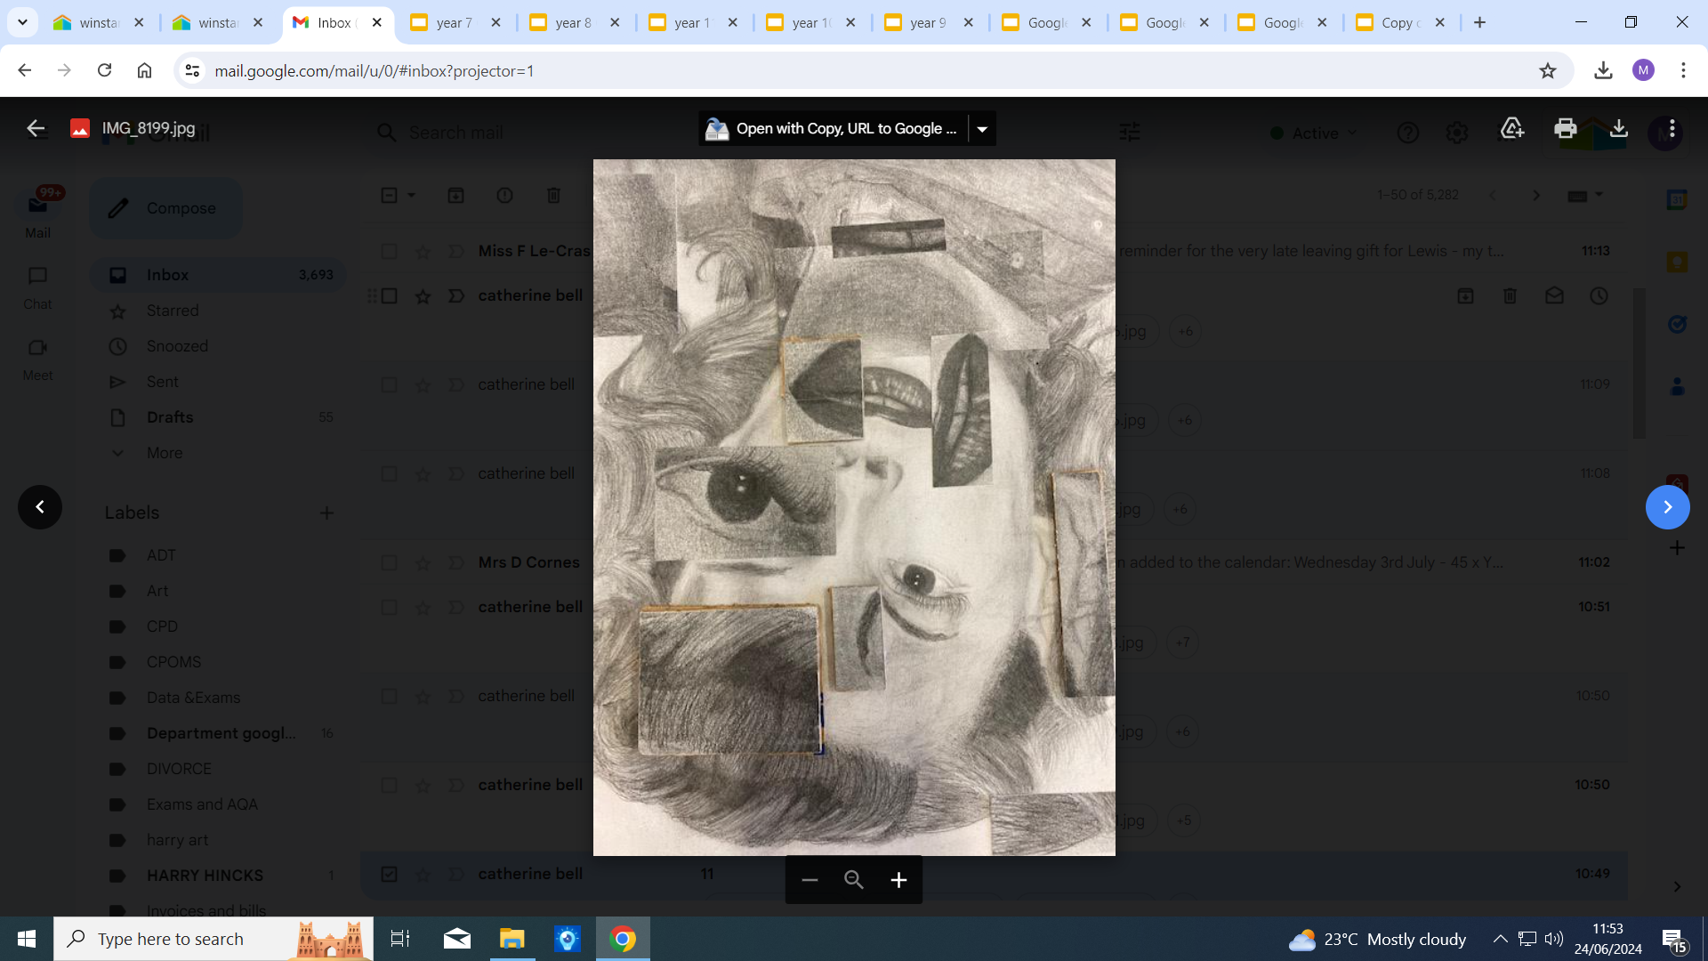Select the 11:09 catherine bell email checkbox
The width and height of the screenshot is (1708, 961).
pyautogui.click(x=389, y=384)
